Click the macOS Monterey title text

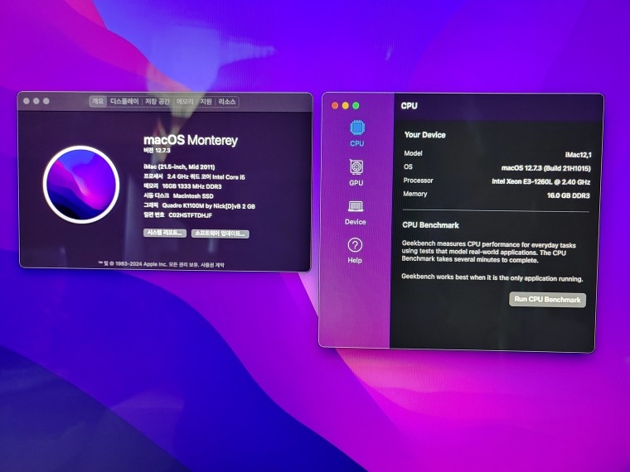pos(191,140)
